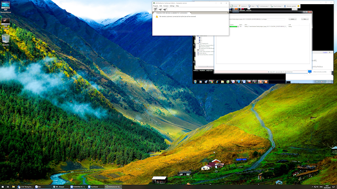The width and height of the screenshot is (337, 189).
Task: Select the top-left computer desktop icon
Action: (5, 7)
